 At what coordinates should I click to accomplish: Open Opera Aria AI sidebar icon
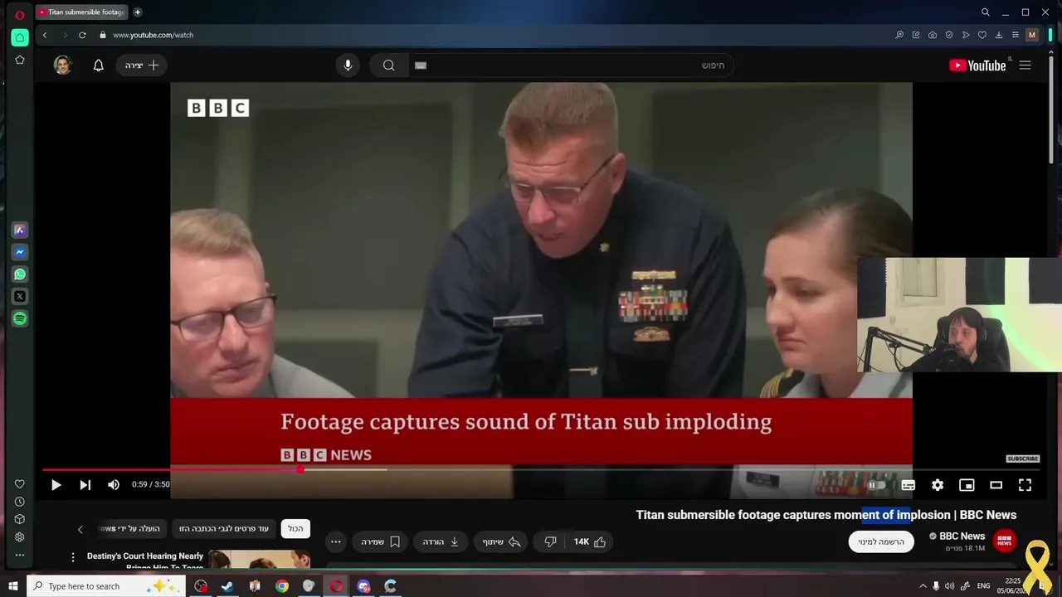[x=20, y=231]
